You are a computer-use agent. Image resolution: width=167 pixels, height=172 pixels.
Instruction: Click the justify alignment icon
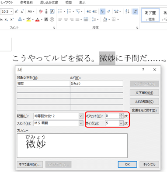(x=77, y=20)
